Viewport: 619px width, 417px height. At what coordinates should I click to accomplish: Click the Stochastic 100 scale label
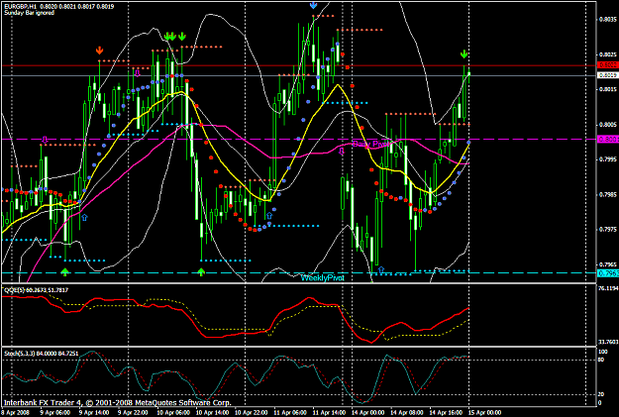click(x=603, y=352)
